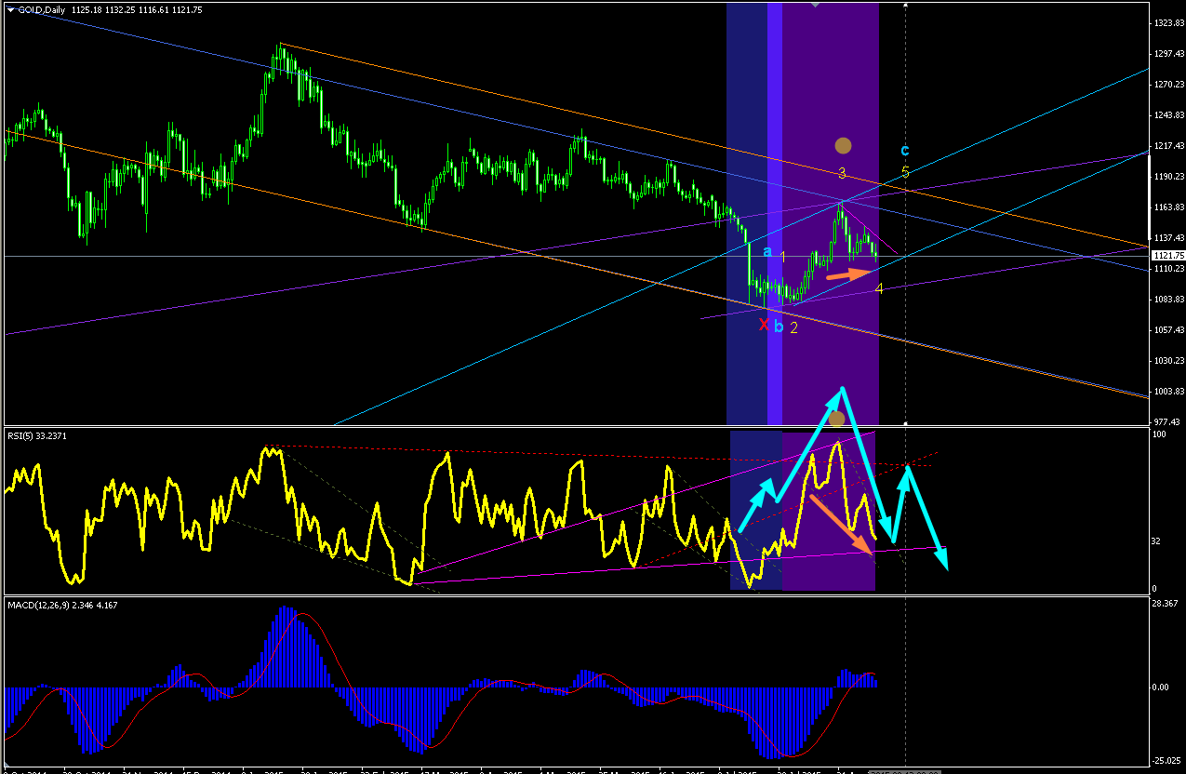Image resolution: width=1186 pixels, height=774 pixels.
Task: Select the yellow wave label "2"
Action: pos(793,327)
